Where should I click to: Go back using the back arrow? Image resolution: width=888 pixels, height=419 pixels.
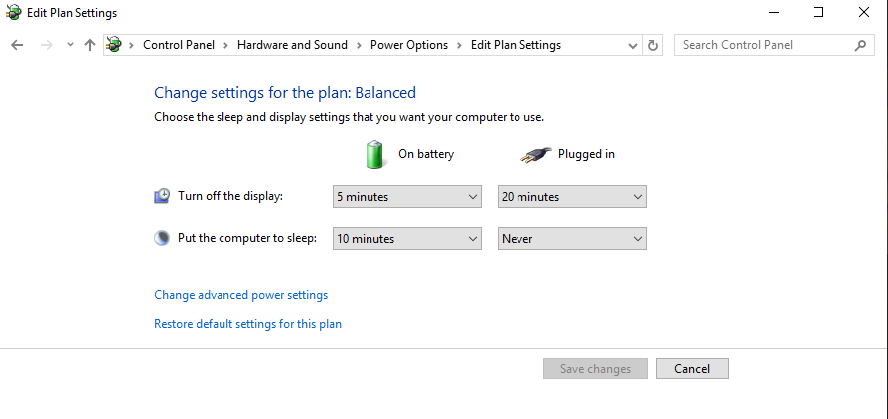tap(17, 45)
